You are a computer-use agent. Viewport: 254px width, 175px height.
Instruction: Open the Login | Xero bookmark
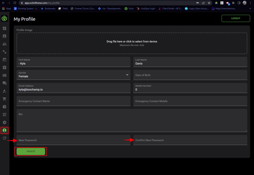[x=196, y=8]
